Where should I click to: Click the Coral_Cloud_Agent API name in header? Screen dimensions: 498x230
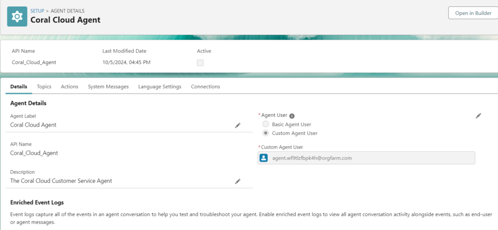34,63
